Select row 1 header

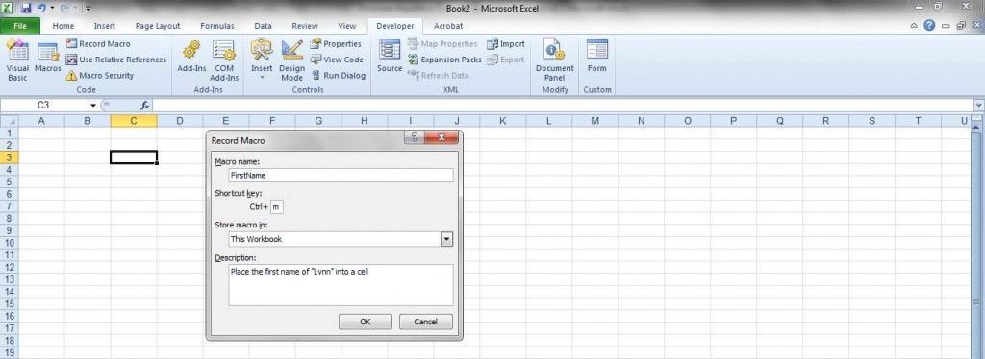9,132
